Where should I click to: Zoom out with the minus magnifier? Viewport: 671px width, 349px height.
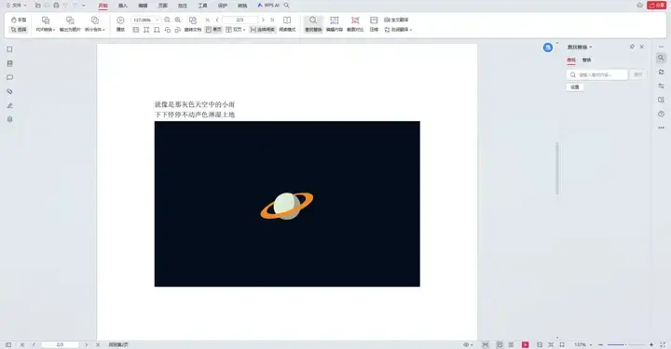[168, 20]
